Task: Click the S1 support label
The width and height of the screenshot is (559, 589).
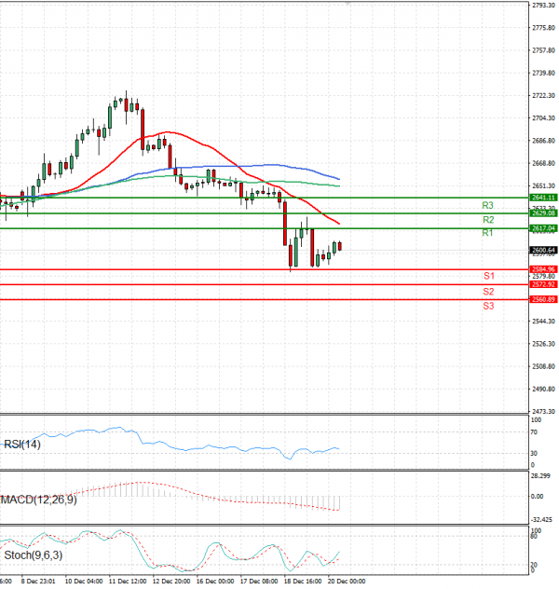Action: 489,276
